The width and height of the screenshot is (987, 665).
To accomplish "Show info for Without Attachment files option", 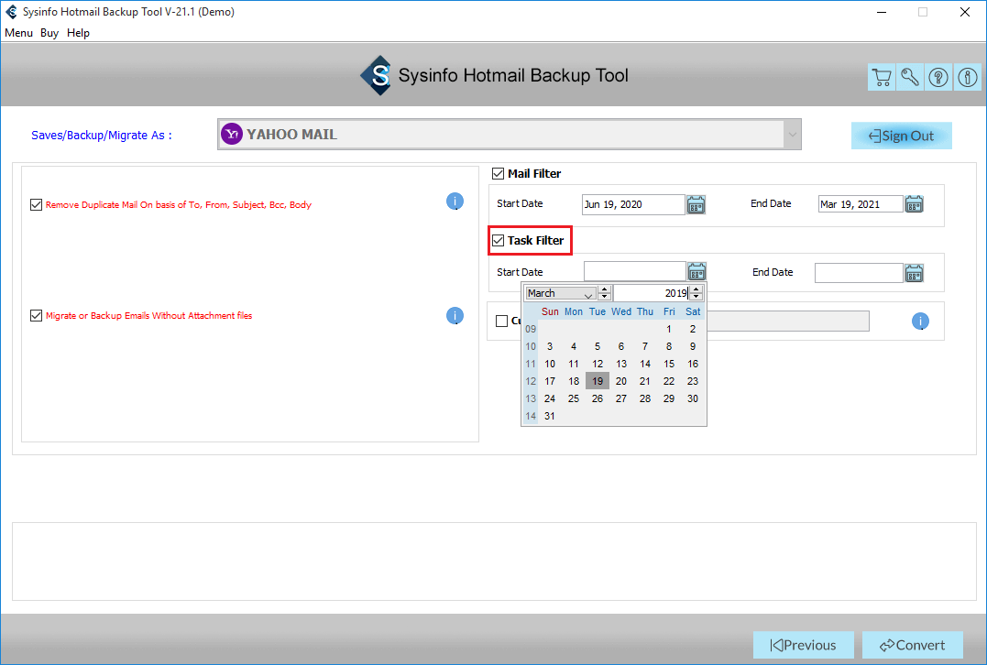I will click(x=455, y=315).
